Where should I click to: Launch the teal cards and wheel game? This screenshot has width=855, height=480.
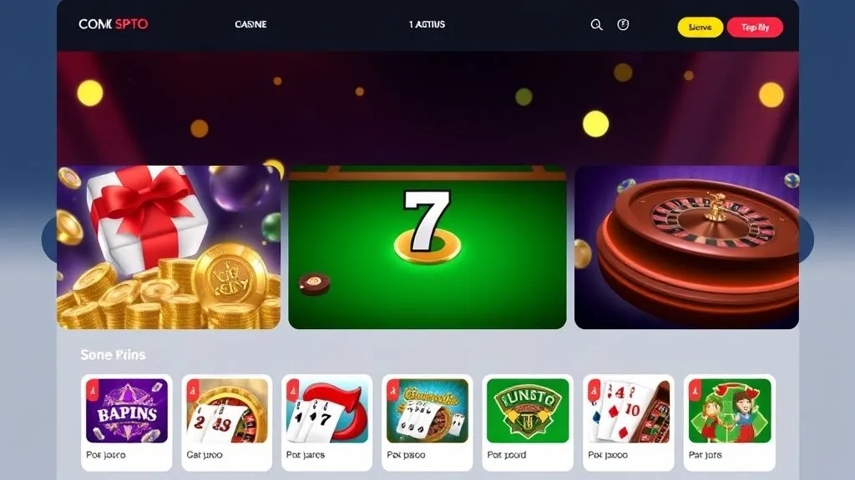click(x=427, y=422)
